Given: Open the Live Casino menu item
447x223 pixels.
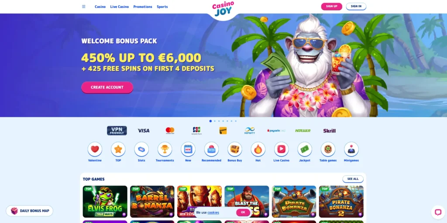Looking at the screenshot, I should 120,7.
